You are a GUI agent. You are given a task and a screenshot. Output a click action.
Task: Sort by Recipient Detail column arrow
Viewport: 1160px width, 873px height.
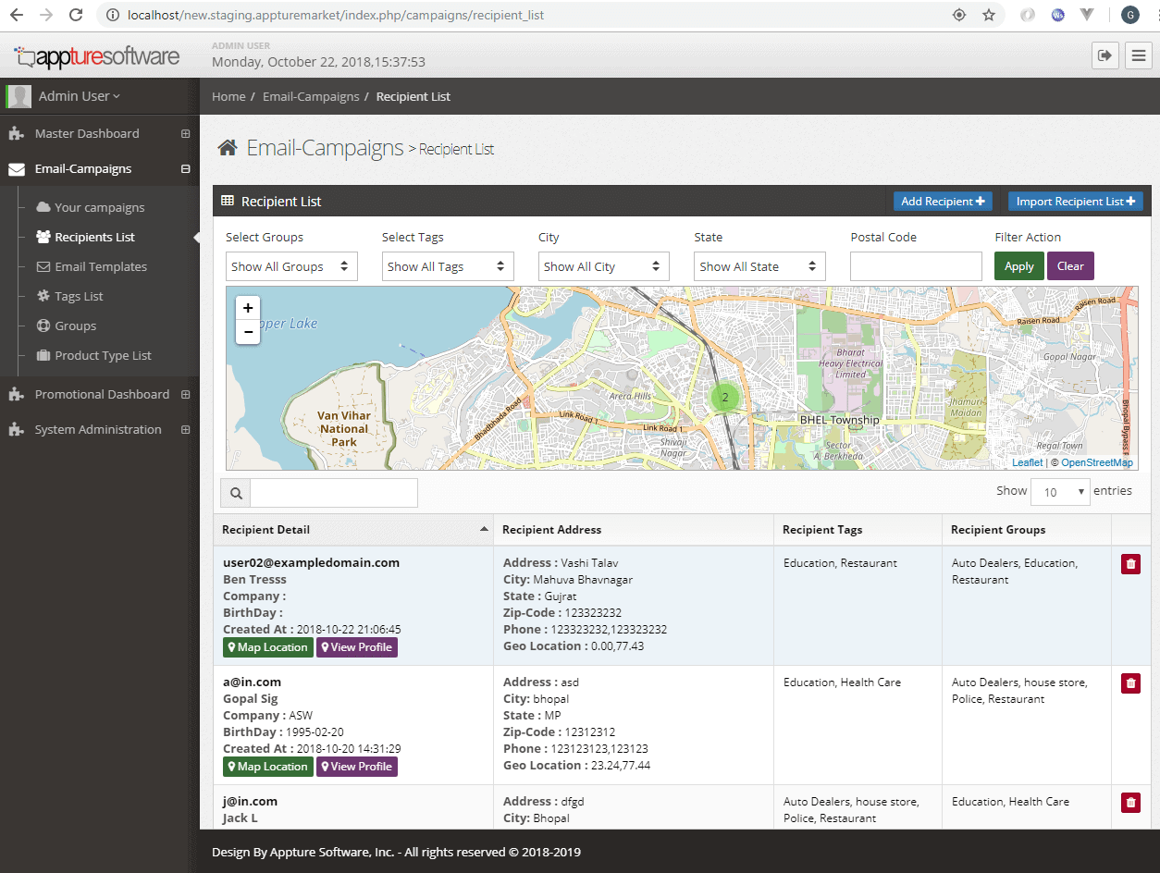(x=483, y=530)
